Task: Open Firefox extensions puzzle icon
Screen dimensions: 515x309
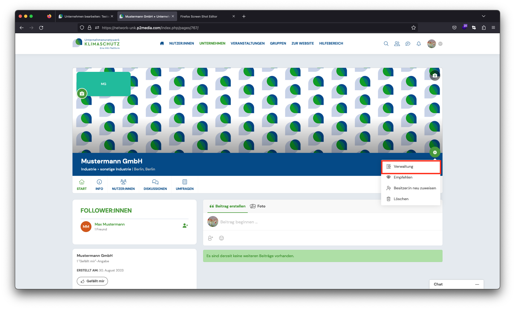Action: [x=484, y=28]
